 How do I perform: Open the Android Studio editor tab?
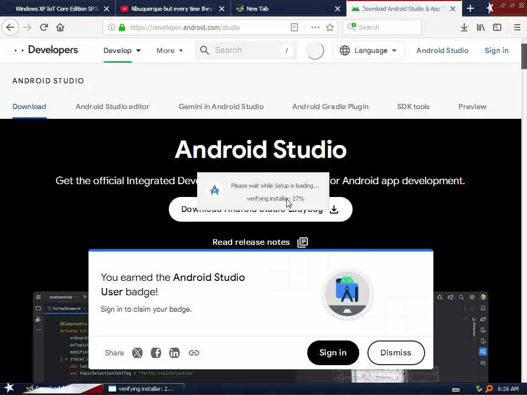[113, 106]
